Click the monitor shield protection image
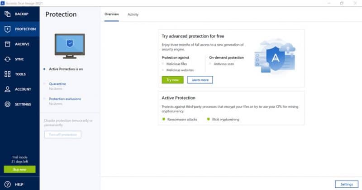 [69, 44]
